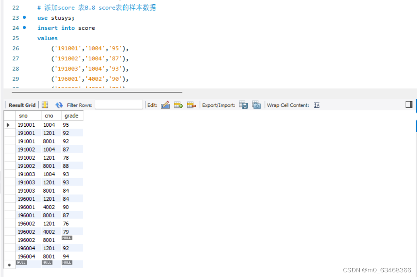Open the row editor pencil icon
This screenshot has width=417, height=277.
165,105
